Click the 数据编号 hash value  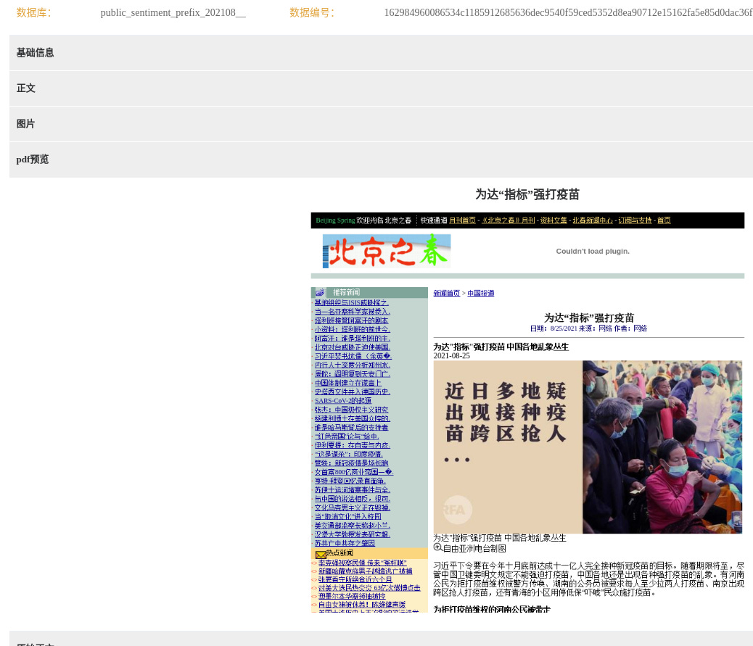(x=568, y=13)
